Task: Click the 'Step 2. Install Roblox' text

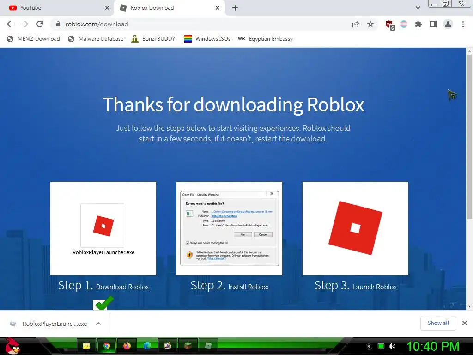Action: click(230, 286)
